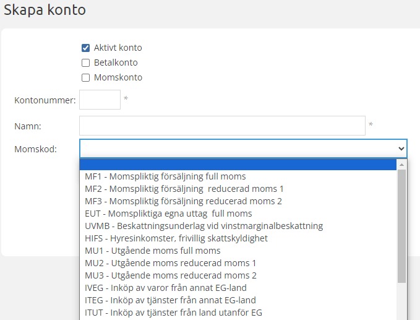This screenshot has height=320, width=420.
Task: Click the dropdown list scrollbar up arrow
Action: coord(401,165)
